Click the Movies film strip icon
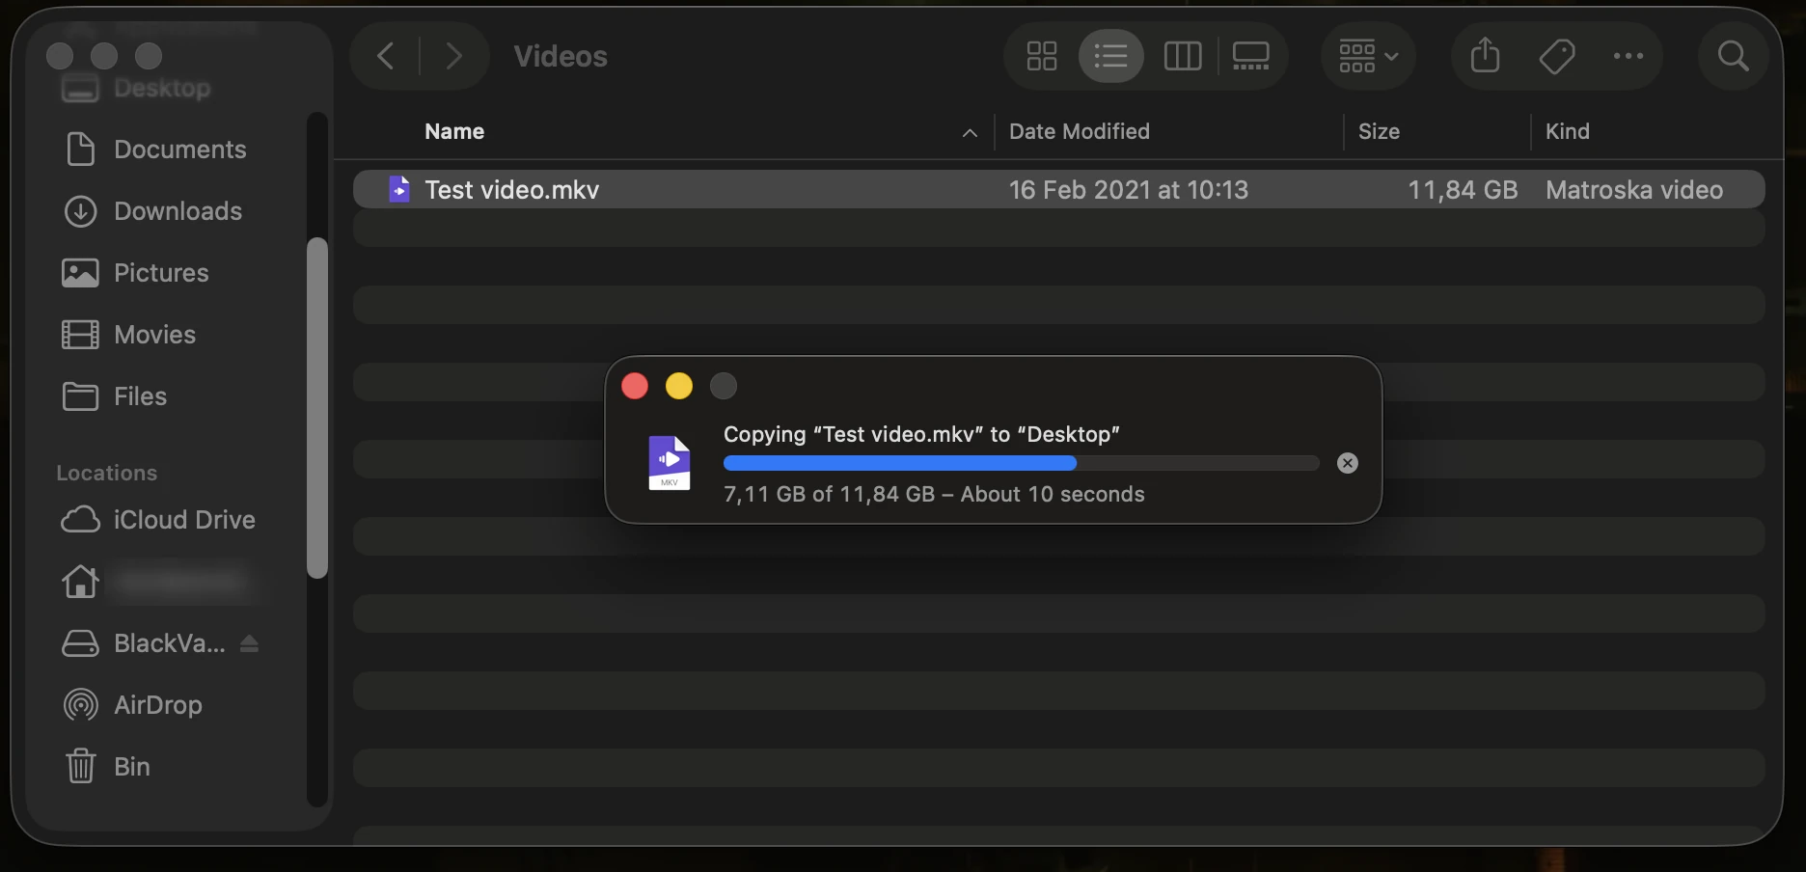 click(x=80, y=335)
